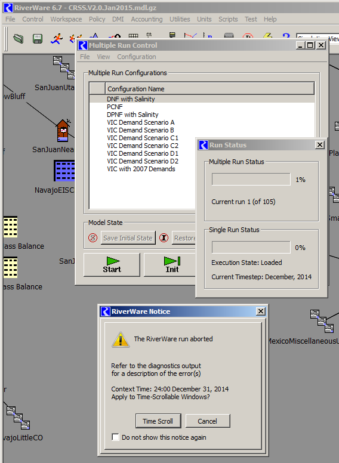
Task: Enable 'Do not show this notice again'
Action: pos(115,437)
